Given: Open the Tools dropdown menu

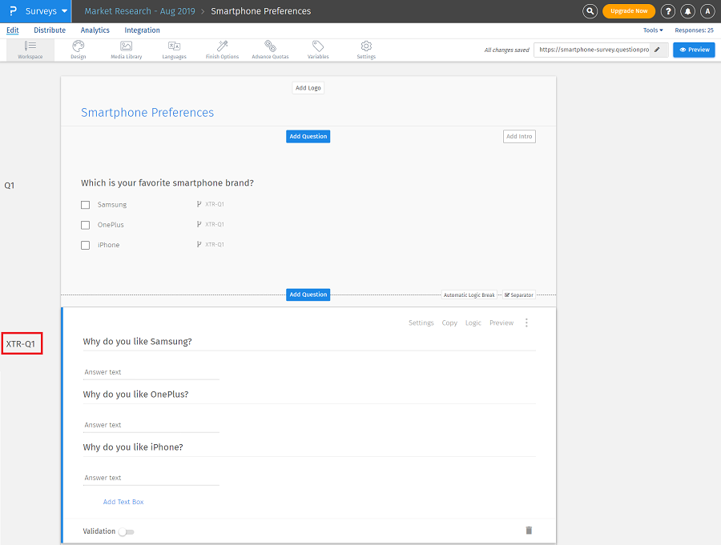Looking at the screenshot, I should (653, 30).
